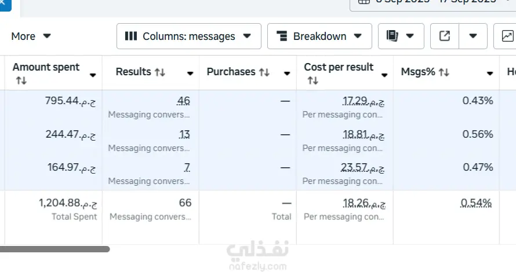The height and width of the screenshot is (272, 516).
Task: Open the Results column options arrow
Action: tap(190, 73)
